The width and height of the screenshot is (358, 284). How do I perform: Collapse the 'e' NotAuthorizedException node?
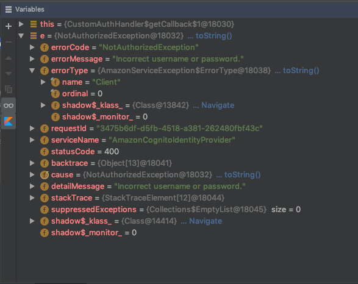(x=21, y=35)
